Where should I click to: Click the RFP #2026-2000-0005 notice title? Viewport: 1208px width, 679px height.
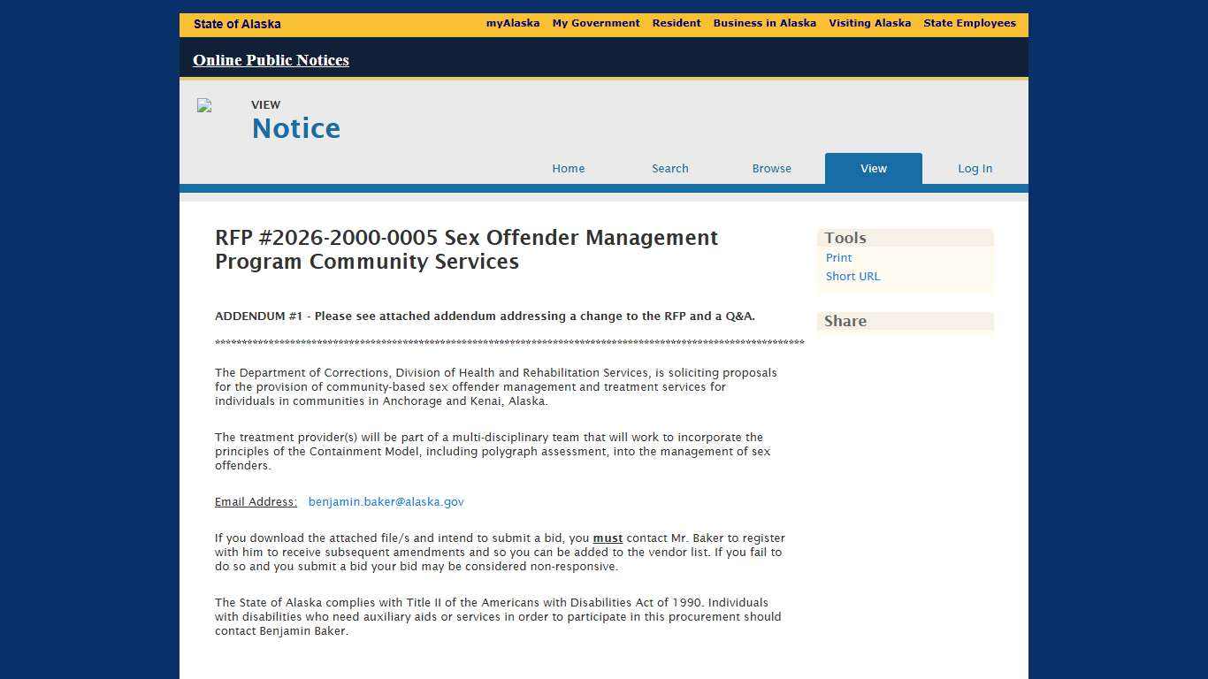pyautogui.click(x=466, y=249)
